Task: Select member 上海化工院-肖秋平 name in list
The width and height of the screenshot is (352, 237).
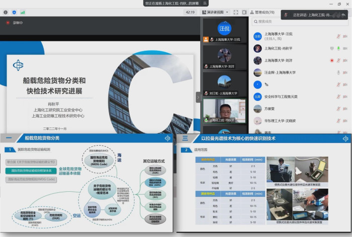Action: pyautogui.click(x=279, y=48)
